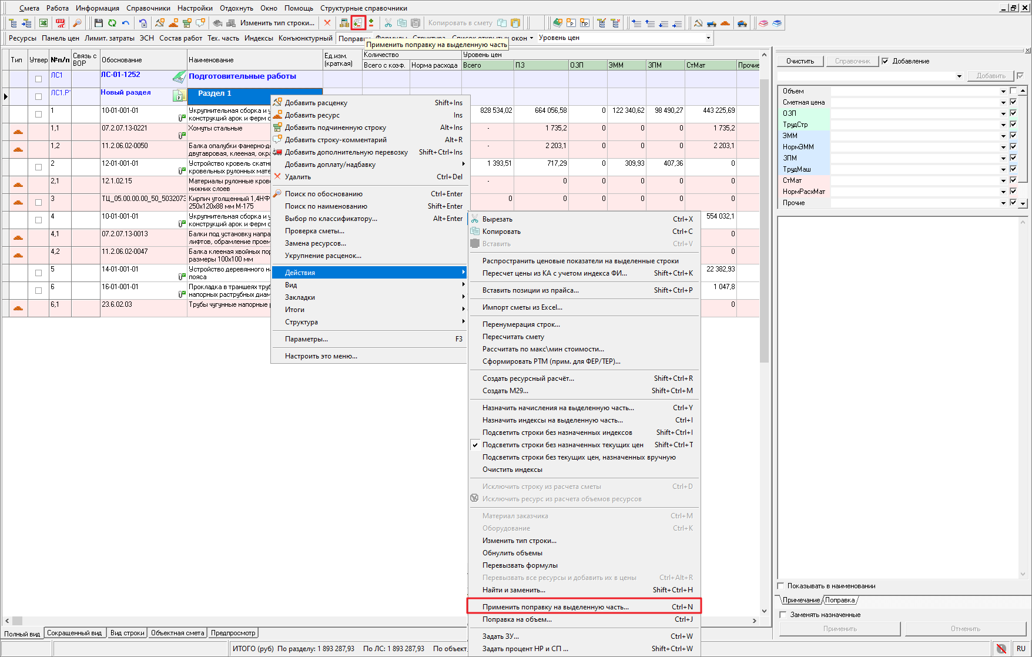Click the green refresh arrows icon
The image size is (1032, 657).
[112, 23]
